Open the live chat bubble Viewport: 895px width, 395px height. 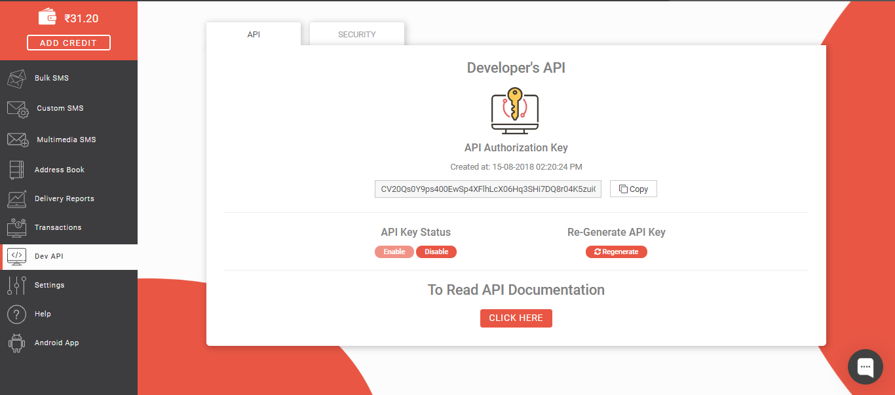tap(866, 367)
